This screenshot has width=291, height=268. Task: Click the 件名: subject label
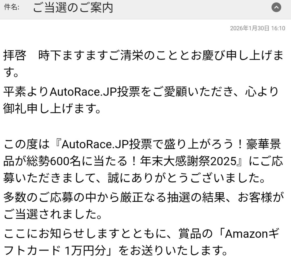(12, 8)
